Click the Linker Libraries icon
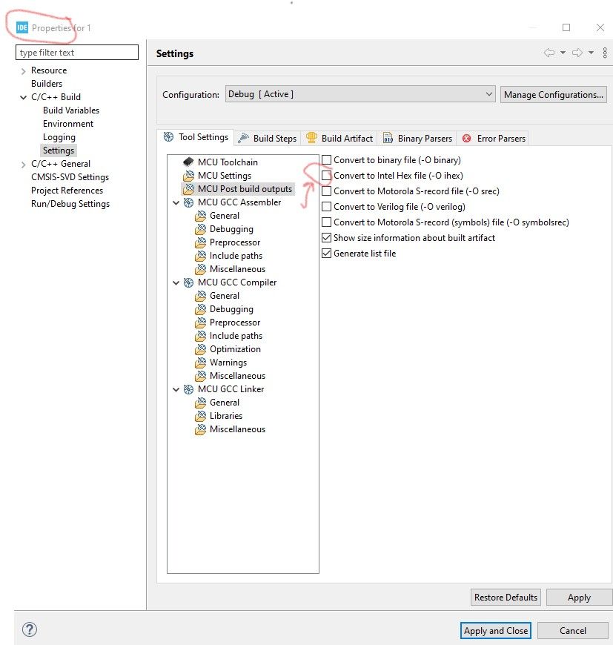 [201, 416]
